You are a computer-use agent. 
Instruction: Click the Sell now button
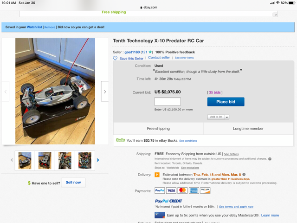[x=73, y=183]
